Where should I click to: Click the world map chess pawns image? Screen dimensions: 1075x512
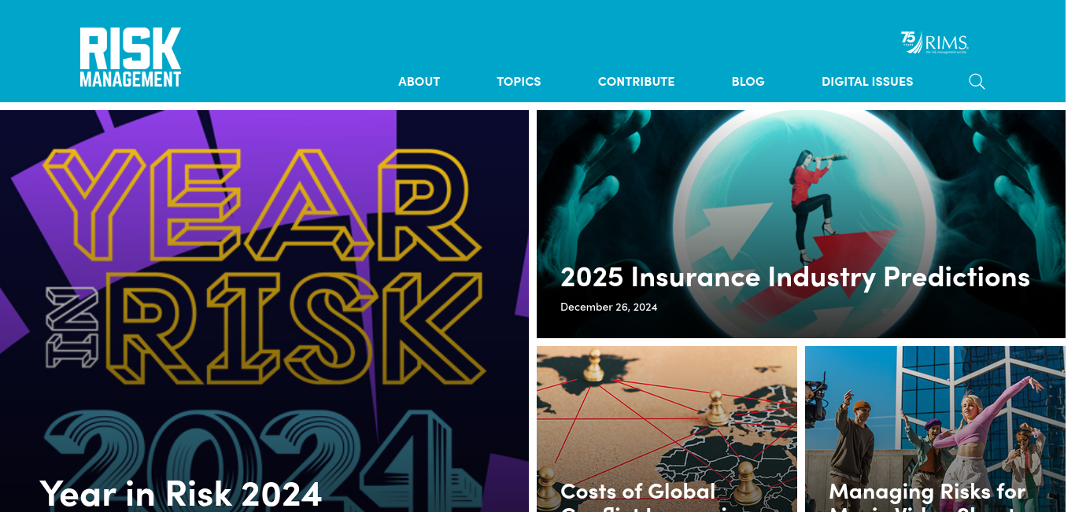[667, 429]
